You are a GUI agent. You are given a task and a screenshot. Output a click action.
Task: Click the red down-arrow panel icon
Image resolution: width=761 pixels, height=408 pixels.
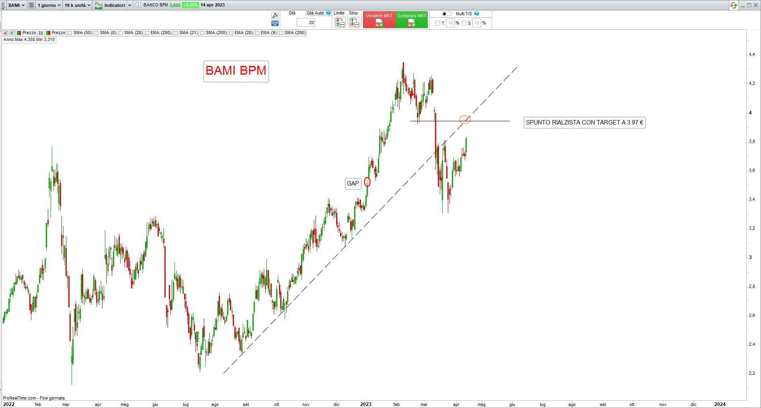pos(6,33)
